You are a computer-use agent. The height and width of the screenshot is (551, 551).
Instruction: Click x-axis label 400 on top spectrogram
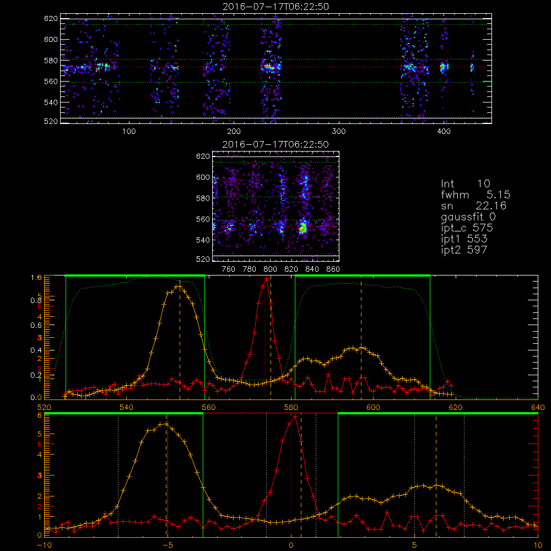tap(444, 132)
